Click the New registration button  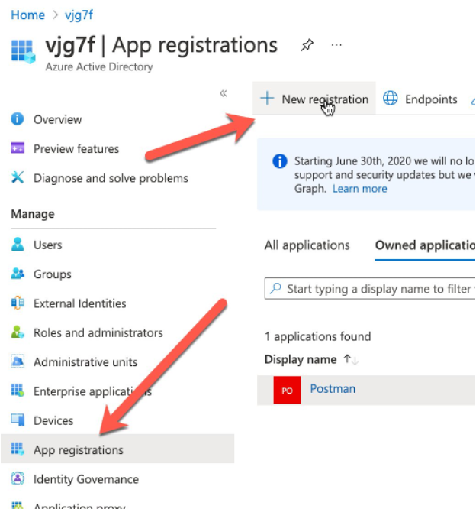314,99
